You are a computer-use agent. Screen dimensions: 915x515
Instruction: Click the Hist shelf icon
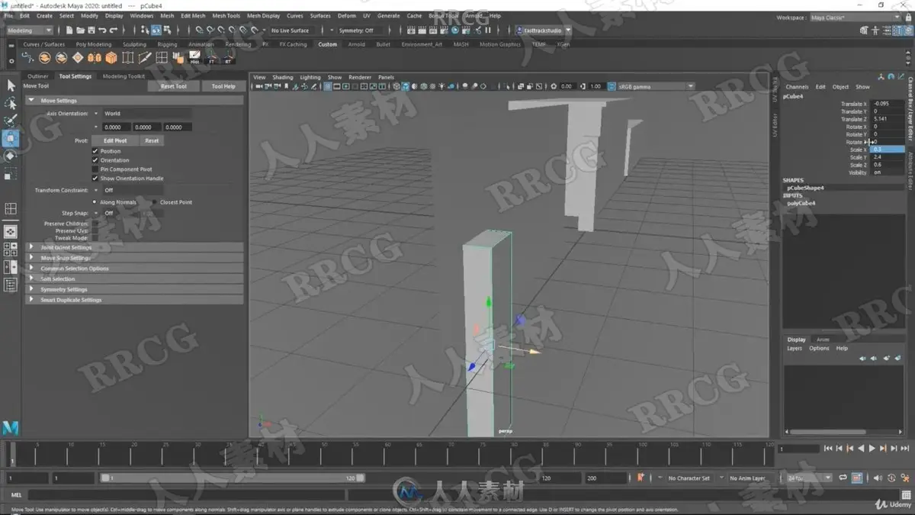pyautogui.click(x=194, y=58)
